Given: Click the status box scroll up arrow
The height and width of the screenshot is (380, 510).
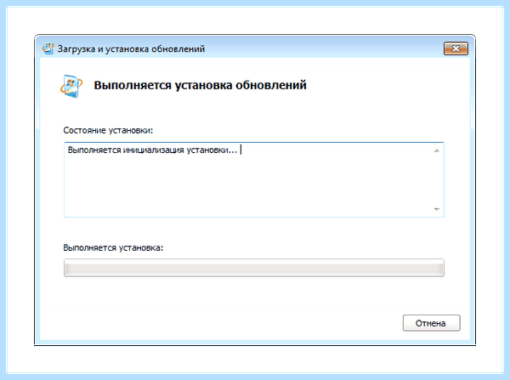Looking at the screenshot, I should coord(437,150).
